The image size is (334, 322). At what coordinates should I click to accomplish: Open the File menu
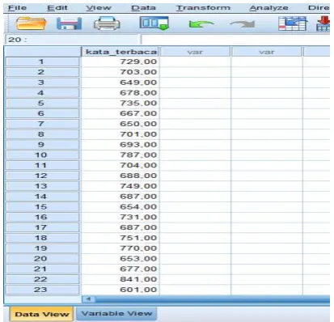(x=17, y=8)
